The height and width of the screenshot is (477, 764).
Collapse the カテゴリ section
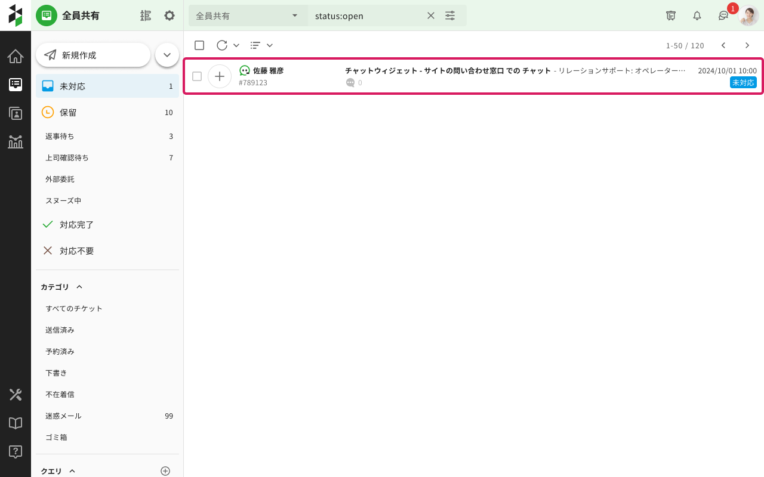coord(79,287)
